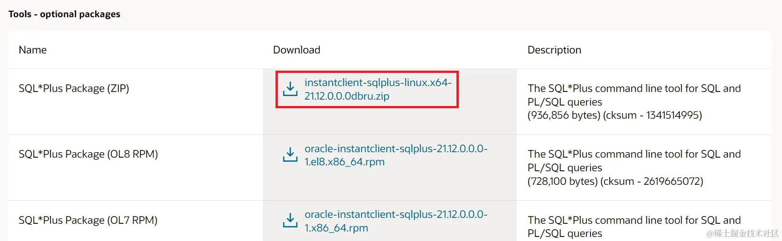Viewport: 782px width, 241px height.
Task: Click the Description column header
Action: (x=554, y=50)
